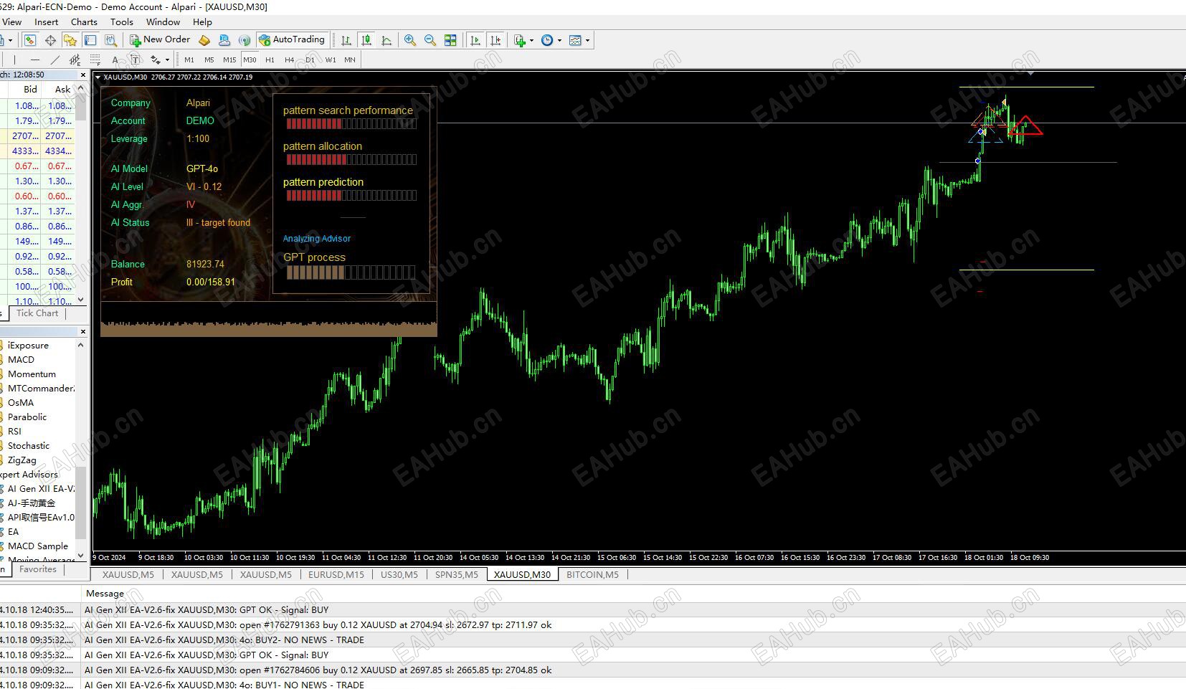Viewport: 1186px width, 689px height.
Task: Close the Navigator panel
Action: coord(83,331)
